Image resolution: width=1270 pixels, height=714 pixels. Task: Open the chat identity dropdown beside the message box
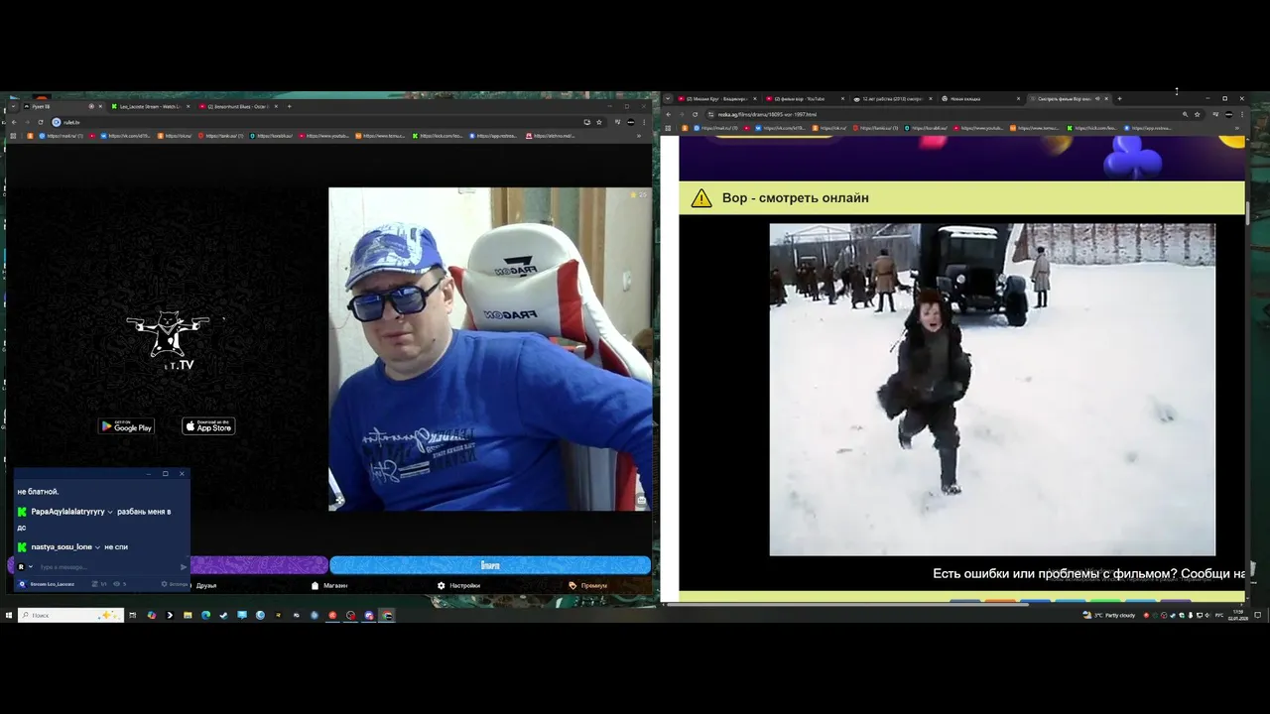tap(31, 567)
